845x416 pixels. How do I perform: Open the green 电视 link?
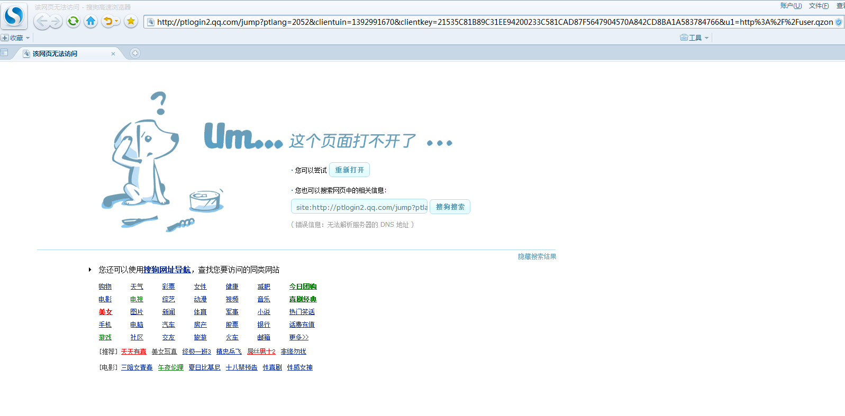pyautogui.click(x=137, y=299)
